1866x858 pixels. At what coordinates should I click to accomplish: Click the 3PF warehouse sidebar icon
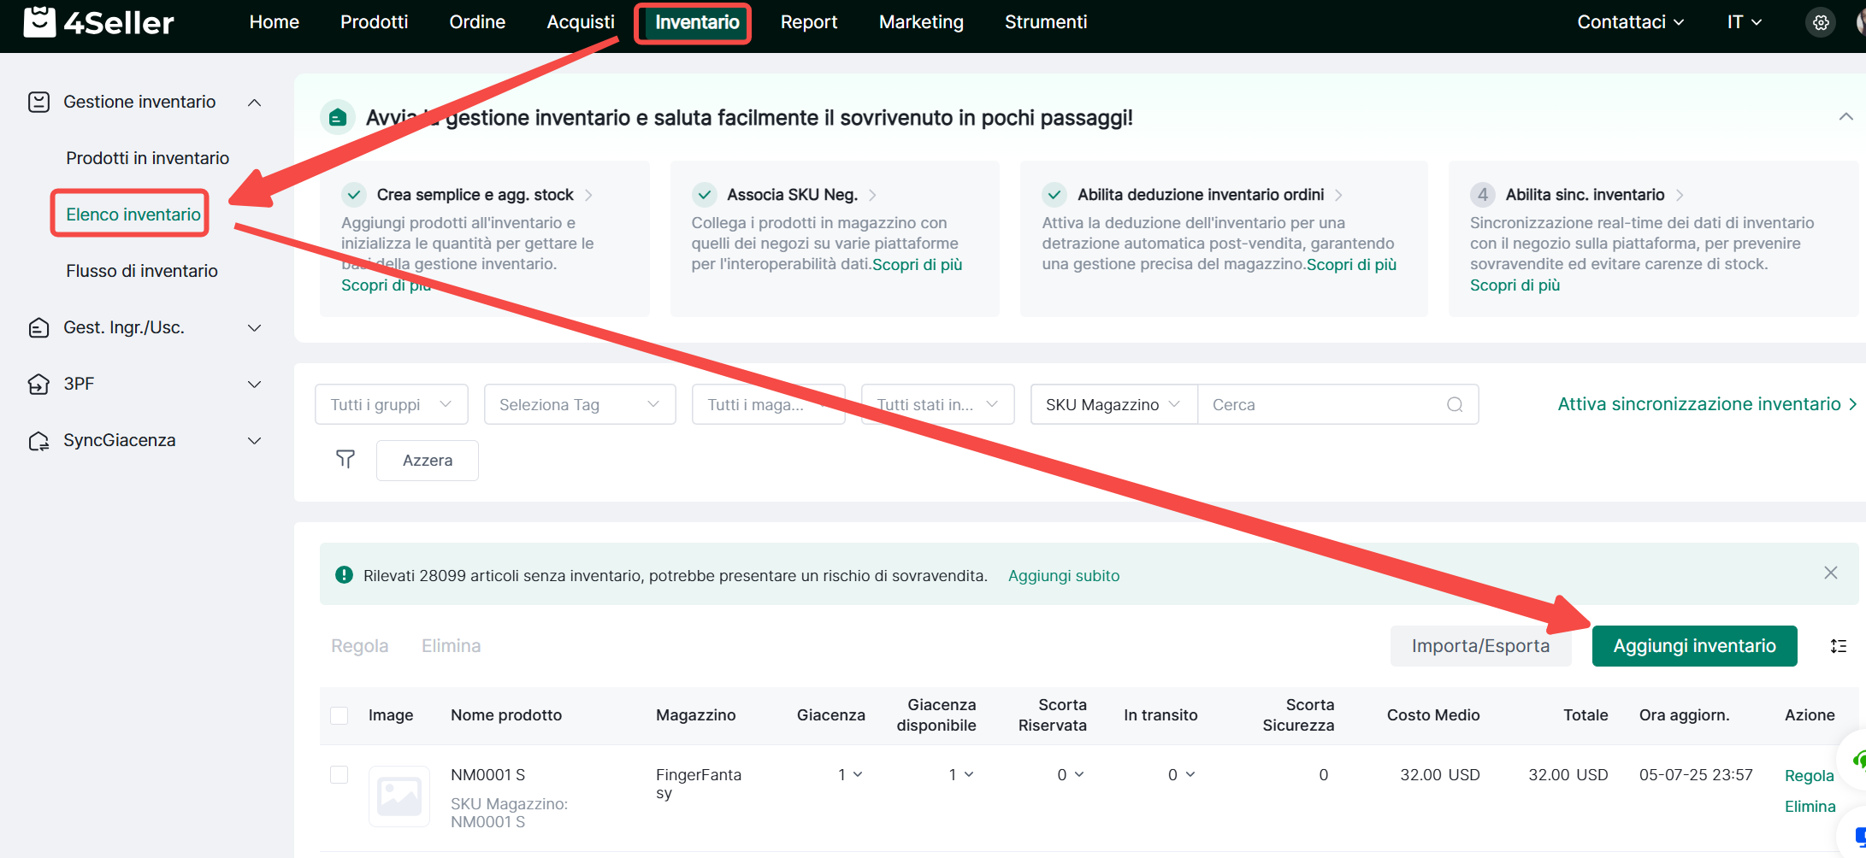pos(38,385)
